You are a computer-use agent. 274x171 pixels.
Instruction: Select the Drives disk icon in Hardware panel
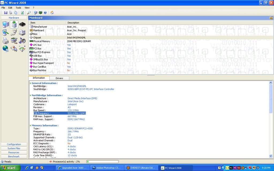pyautogui.click(x=22, y=32)
